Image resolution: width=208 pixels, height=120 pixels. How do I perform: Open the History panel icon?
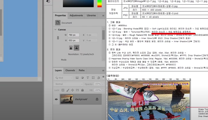48,1
